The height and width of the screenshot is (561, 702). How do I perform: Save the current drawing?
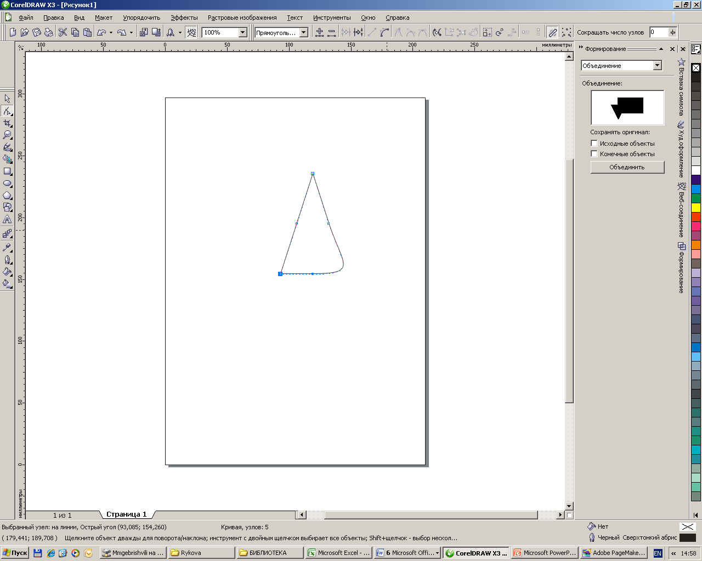(37, 32)
